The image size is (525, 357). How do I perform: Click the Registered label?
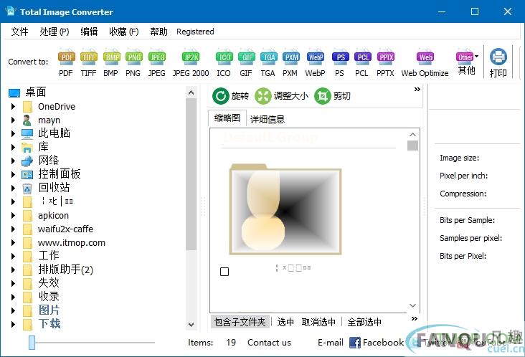coord(195,32)
